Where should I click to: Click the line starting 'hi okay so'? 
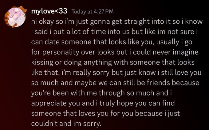[117, 22]
